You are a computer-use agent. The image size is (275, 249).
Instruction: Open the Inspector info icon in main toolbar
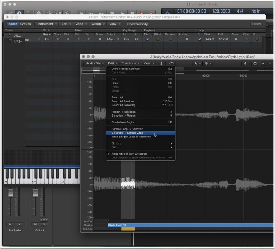[x=19, y=13]
